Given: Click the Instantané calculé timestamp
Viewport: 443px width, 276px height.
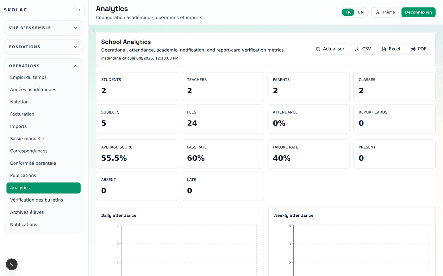Looking at the screenshot, I should tap(140, 58).
